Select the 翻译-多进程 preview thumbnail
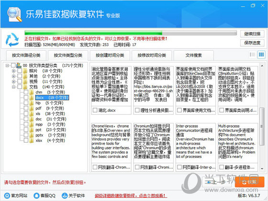Viewport: 268px width, 201px height. 238,143
